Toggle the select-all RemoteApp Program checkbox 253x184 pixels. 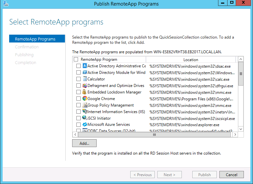point(76,59)
